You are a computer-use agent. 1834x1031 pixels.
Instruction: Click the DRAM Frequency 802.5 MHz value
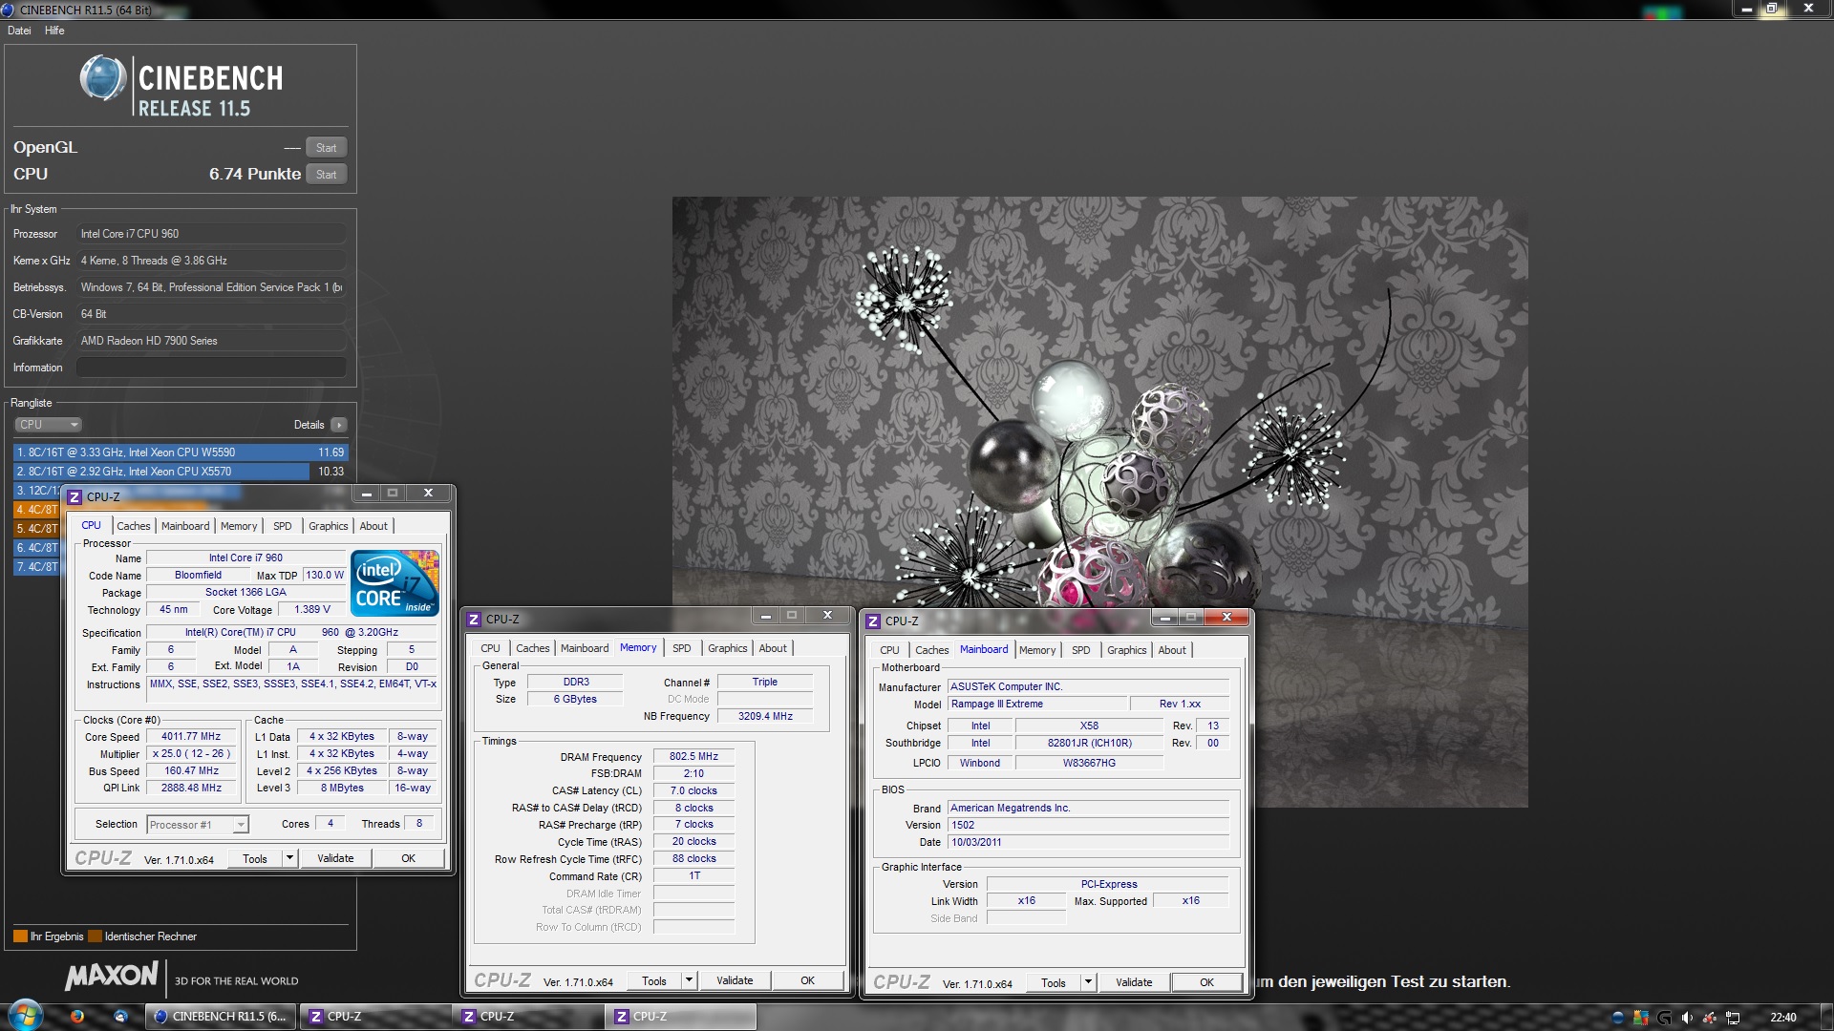[693, 756]
